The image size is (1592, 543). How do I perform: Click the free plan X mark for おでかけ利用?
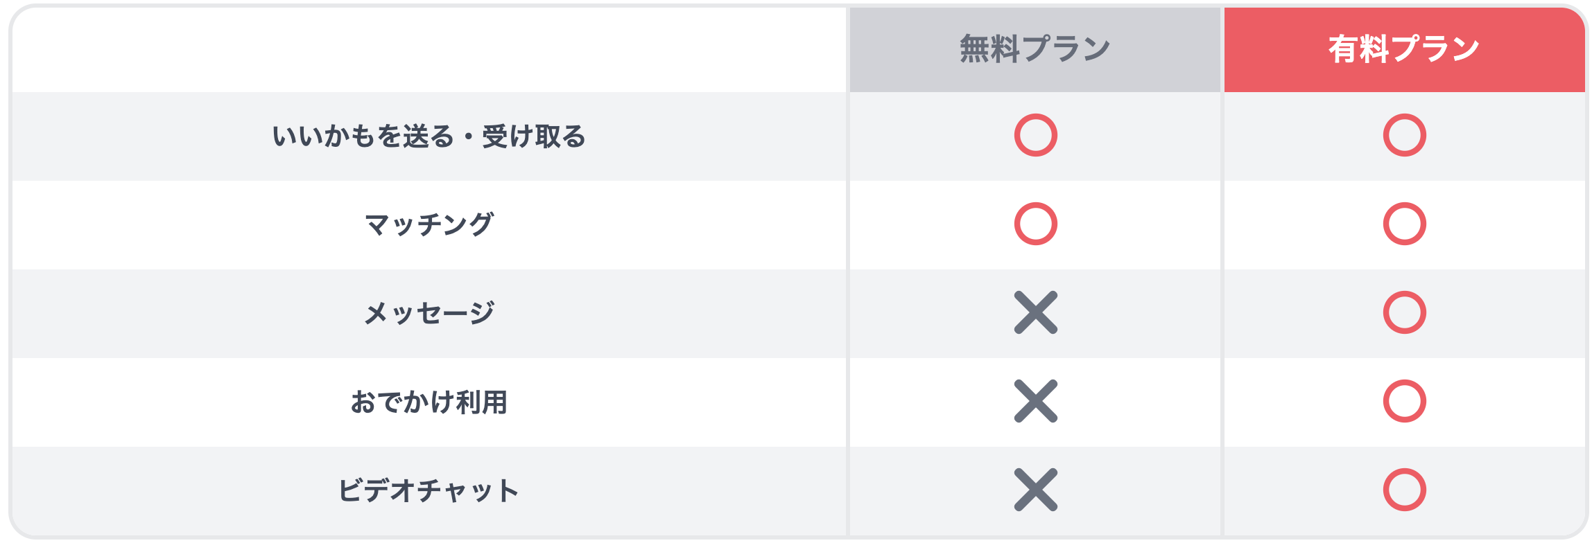click(x=1035, y=401)
